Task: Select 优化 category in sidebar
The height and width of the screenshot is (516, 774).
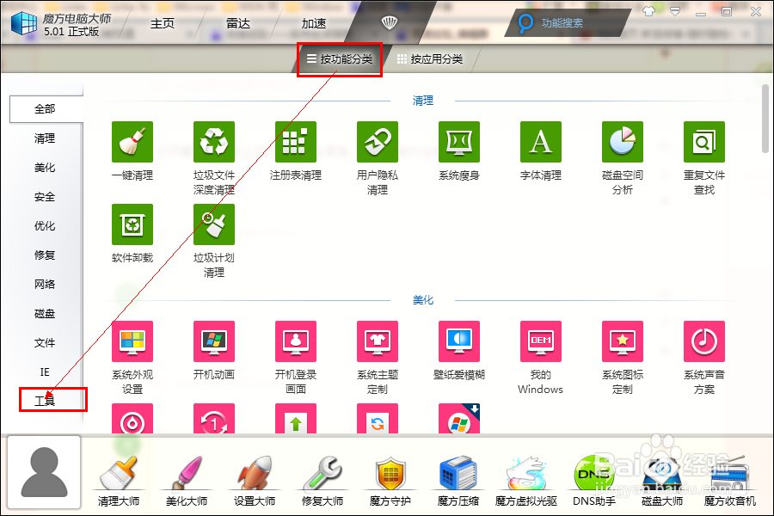Action: [x=45, y=225]
